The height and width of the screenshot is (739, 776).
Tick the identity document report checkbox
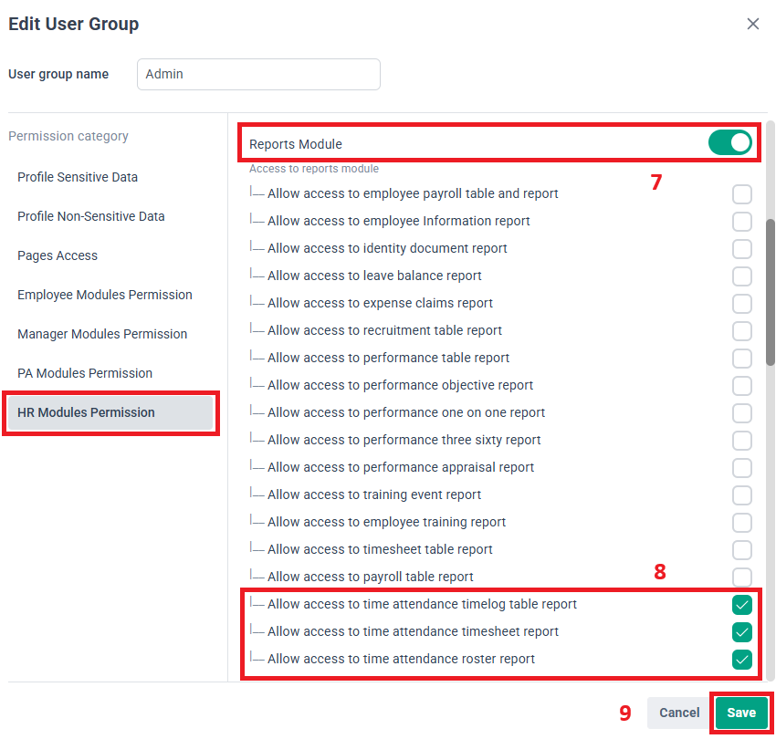pos(742,248)
